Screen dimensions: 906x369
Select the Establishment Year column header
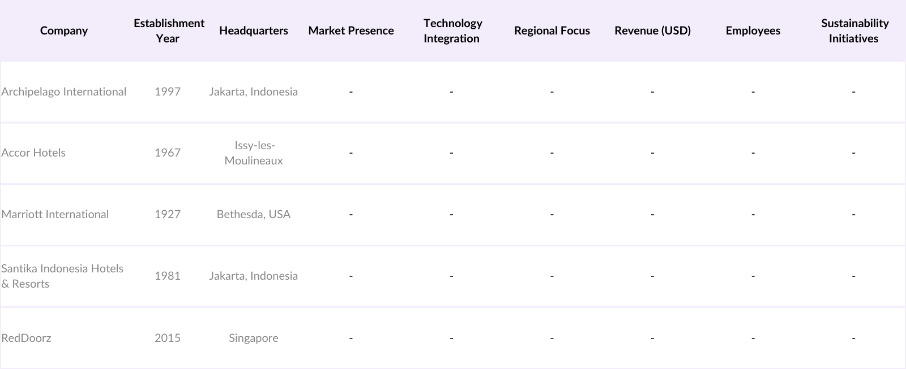(168, 31)
